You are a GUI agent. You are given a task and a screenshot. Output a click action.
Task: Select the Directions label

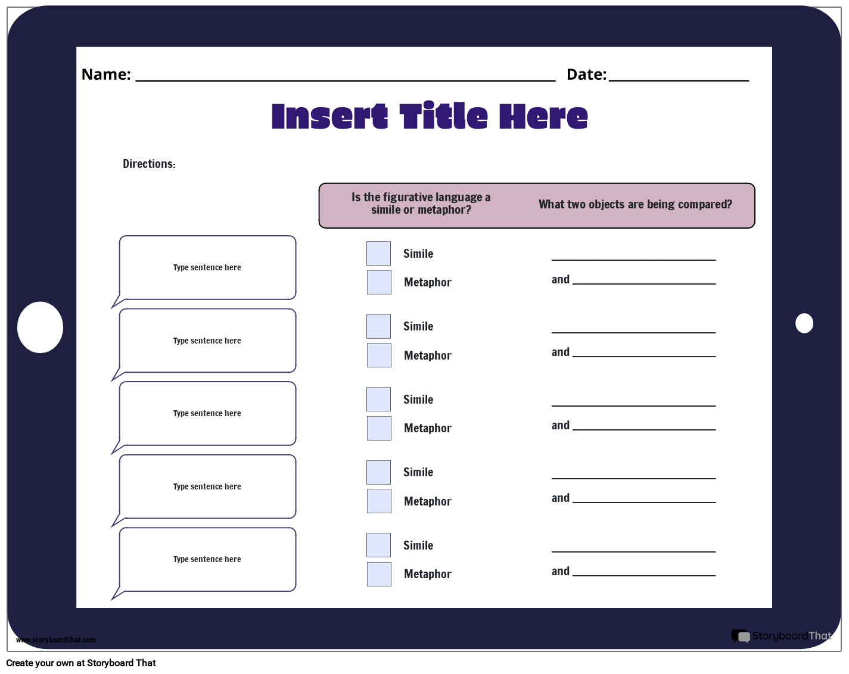click(x=149, y=164)
